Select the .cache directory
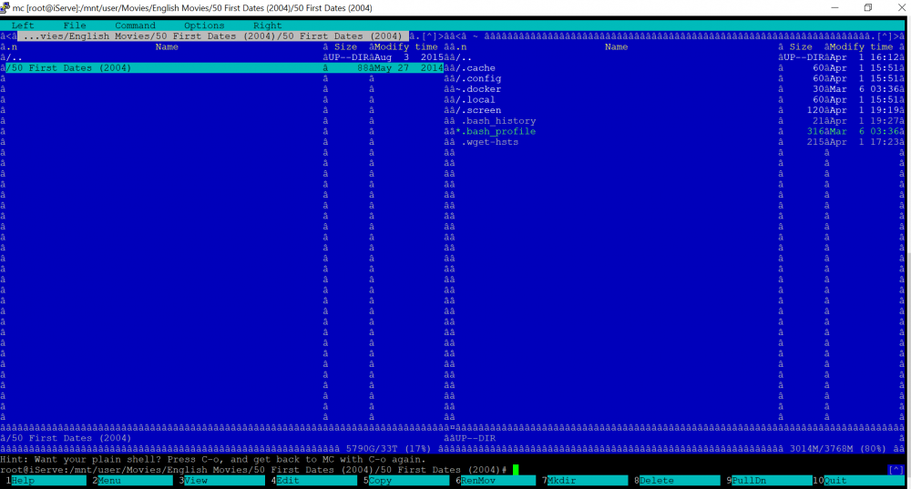Viewport: 911px width, 489px height. (x=476, y=68)
